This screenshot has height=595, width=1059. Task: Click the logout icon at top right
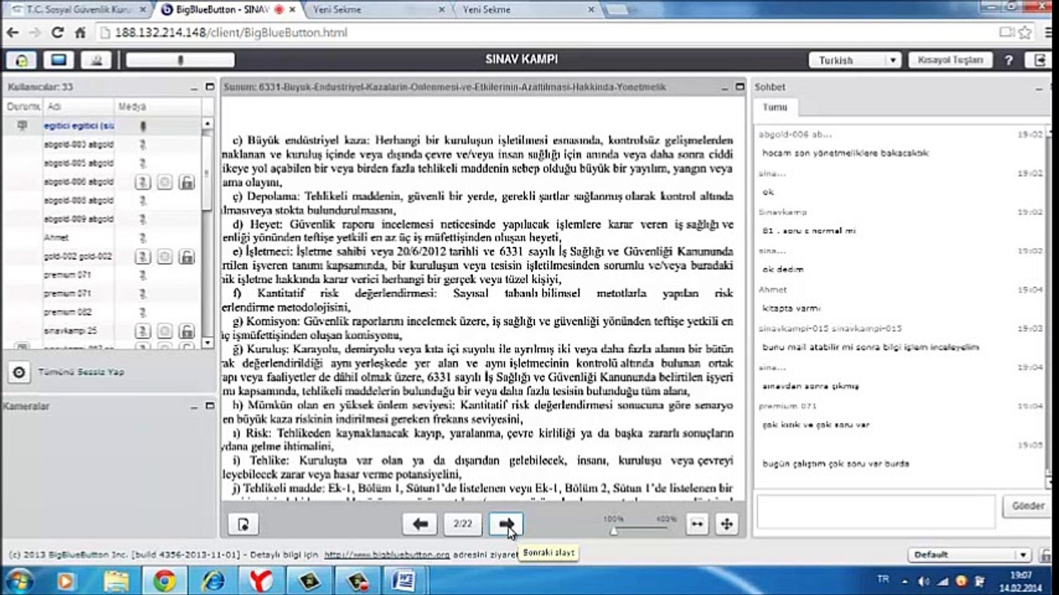pyautogui.click(x=1039, y=60)
